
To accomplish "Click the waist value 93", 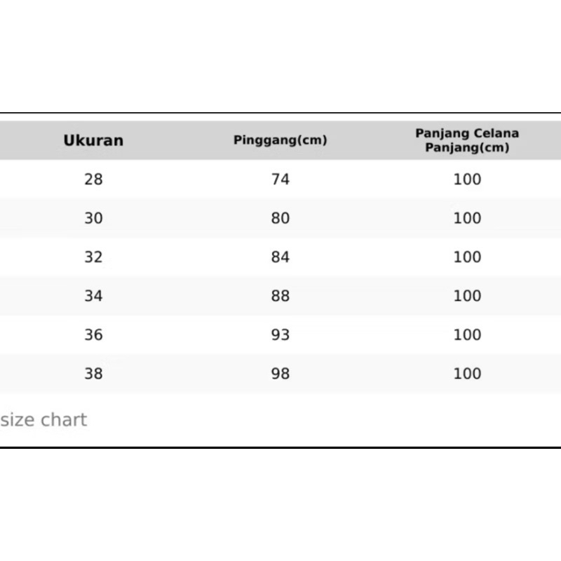I will [x=280, y=335].
